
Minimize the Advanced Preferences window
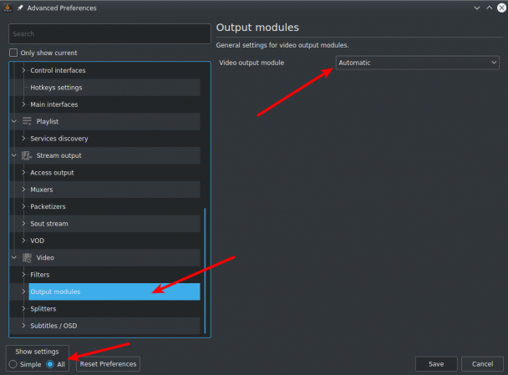(477, 8)
